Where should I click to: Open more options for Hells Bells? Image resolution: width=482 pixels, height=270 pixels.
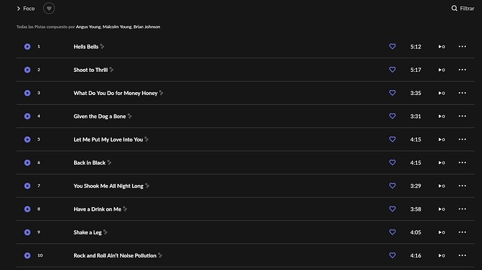click(462, 47)
